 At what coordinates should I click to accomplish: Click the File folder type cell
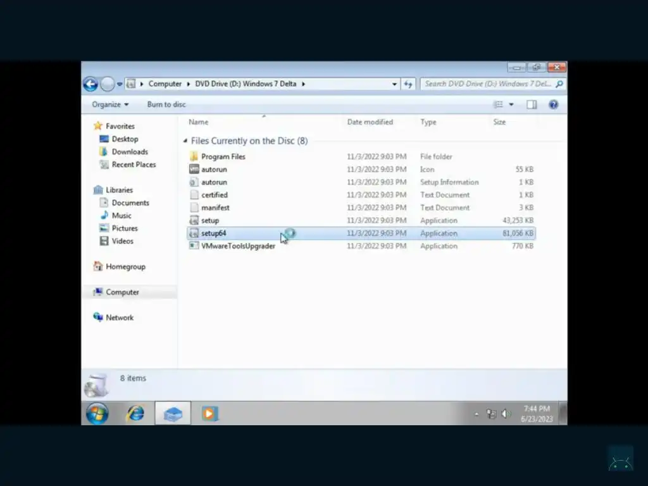point(436,157)
